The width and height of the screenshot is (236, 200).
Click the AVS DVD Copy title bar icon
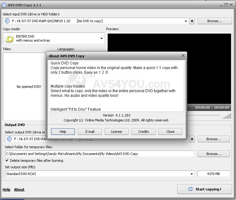[x=4, y=5]
